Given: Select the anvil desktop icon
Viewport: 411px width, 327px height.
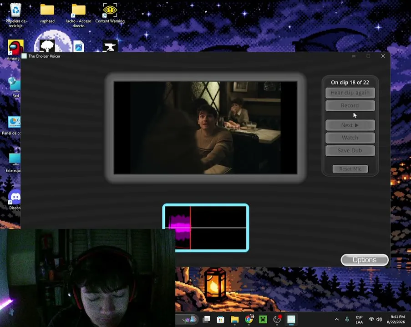Looking at the screenshot, I should (110, 46).
